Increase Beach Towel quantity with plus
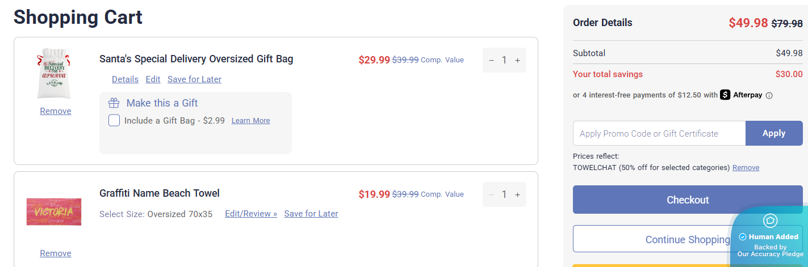The image size is (808, 267). tap(517, 194)
